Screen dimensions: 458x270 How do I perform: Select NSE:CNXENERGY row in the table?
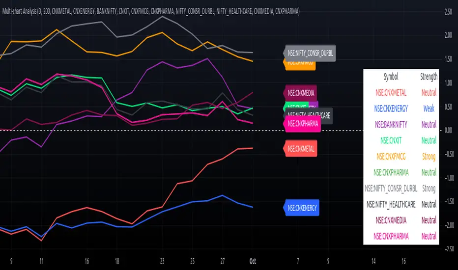click(391, 108)
